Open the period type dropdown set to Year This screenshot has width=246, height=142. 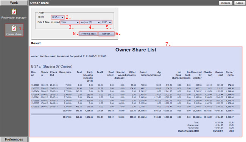tap(70, 22)
